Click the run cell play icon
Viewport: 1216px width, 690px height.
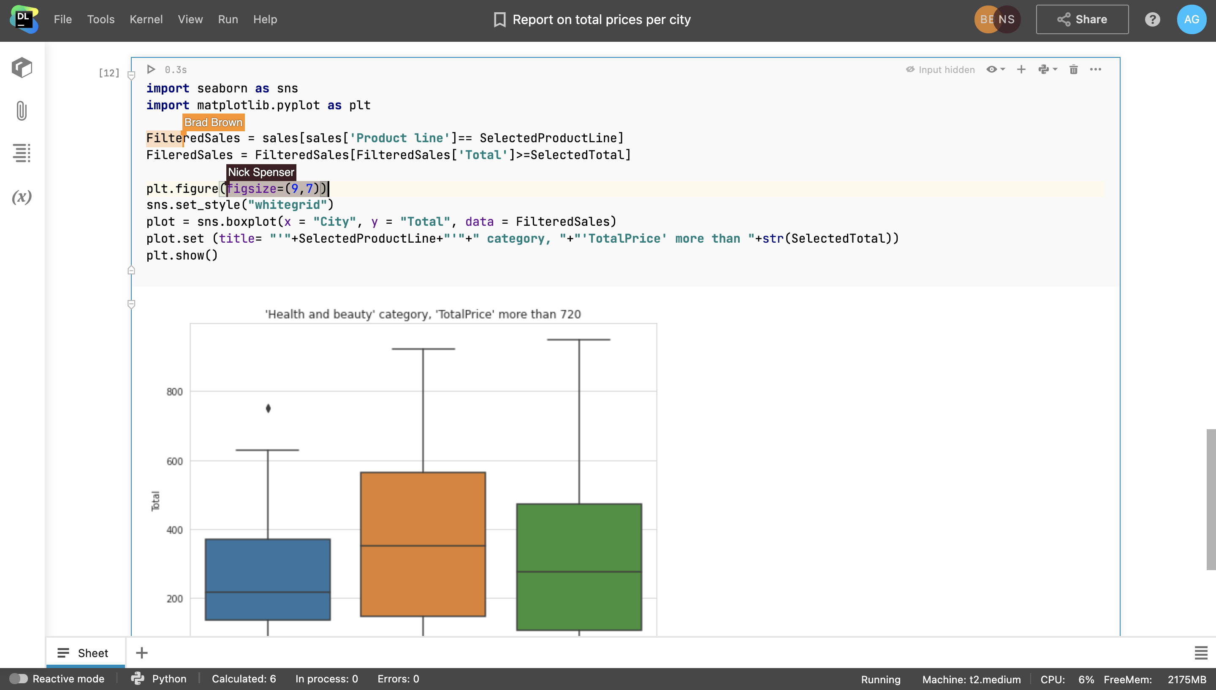point(151,70)
